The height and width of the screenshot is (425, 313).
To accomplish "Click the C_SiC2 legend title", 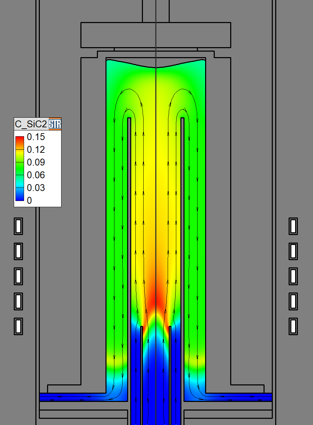I will [x=31, y=124].
